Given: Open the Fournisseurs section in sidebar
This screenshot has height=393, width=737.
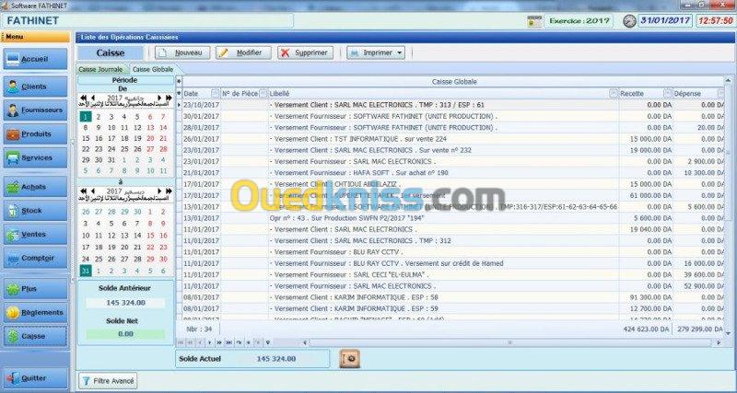Looking at the screenshot, I should [36, 110].
